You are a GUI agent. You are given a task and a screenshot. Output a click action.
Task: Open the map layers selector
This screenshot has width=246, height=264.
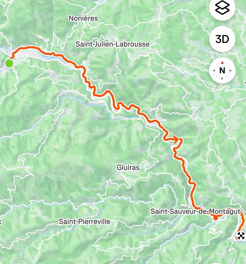pos(222,8)
